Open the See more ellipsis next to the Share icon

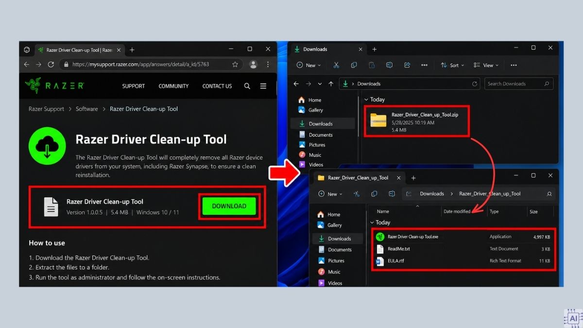[424, 65]
